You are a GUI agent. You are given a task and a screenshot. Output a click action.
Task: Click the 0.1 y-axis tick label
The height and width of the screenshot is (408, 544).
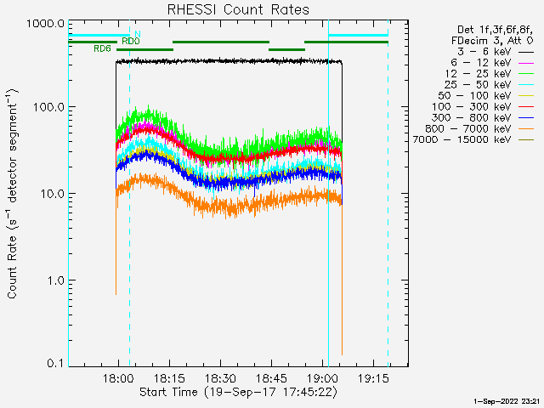click(x=55, y=363)
